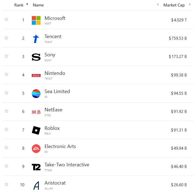Sort companies by Name column header
Viewport: 196px width, 193px height.
[x=38, y=5]
